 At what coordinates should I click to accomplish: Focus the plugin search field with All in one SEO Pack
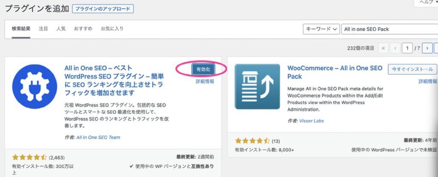(x=390, y=29)
